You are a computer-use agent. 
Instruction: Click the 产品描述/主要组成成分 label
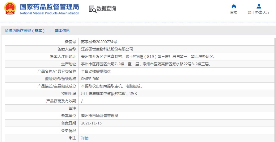57,86
